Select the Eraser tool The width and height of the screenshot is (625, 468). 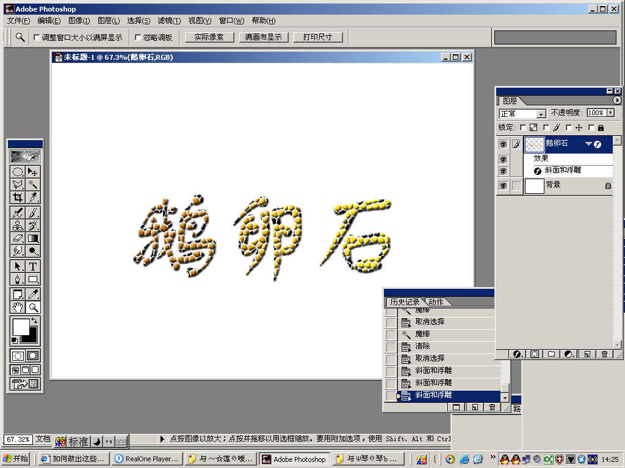click(x=18, y=238)
